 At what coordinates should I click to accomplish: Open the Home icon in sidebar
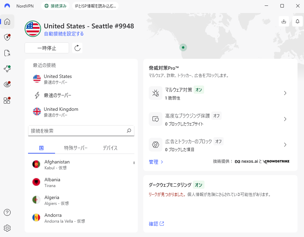[7, 22]
